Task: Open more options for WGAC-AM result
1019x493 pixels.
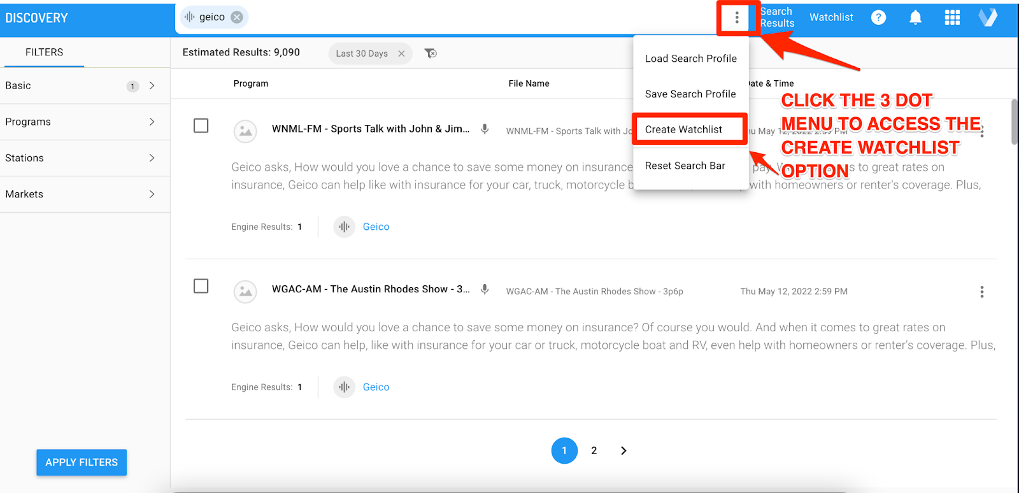Action: [x=981, y=292]
